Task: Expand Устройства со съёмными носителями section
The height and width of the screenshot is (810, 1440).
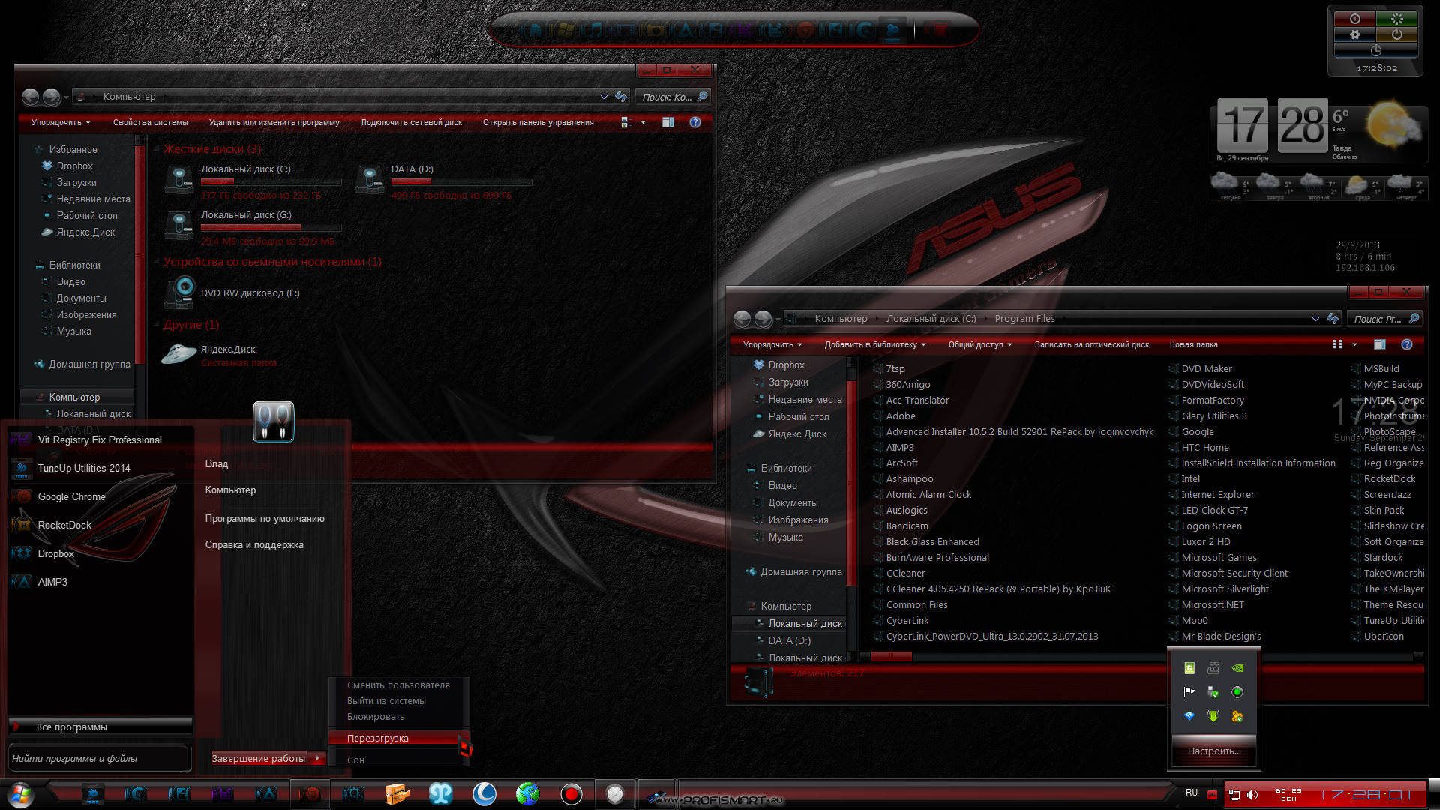Action: coord(272,261)
